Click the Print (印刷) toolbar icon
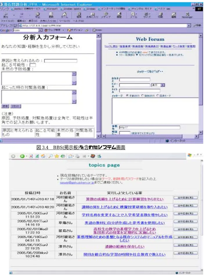Viewport: 205px width, 277px height. coord(161,15)
